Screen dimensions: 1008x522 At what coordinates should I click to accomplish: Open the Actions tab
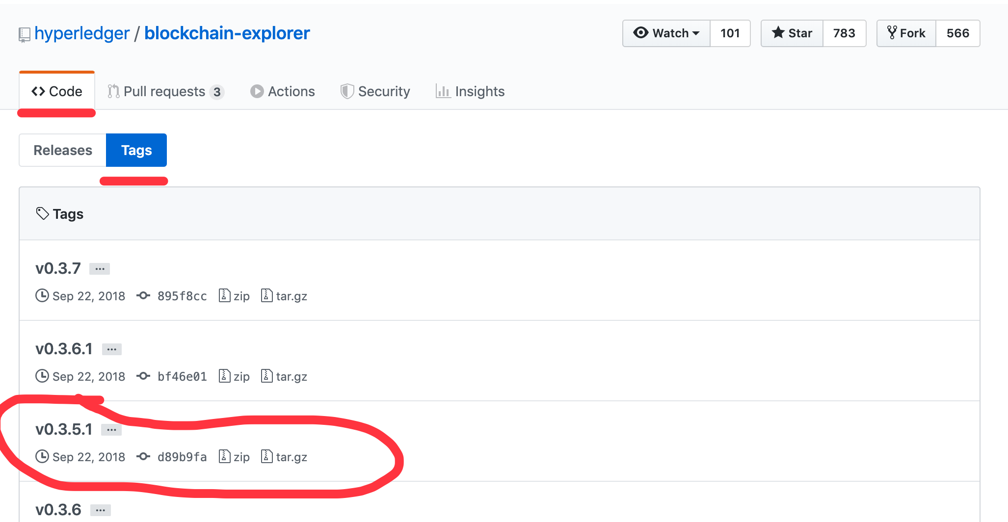tap(283, 91)
